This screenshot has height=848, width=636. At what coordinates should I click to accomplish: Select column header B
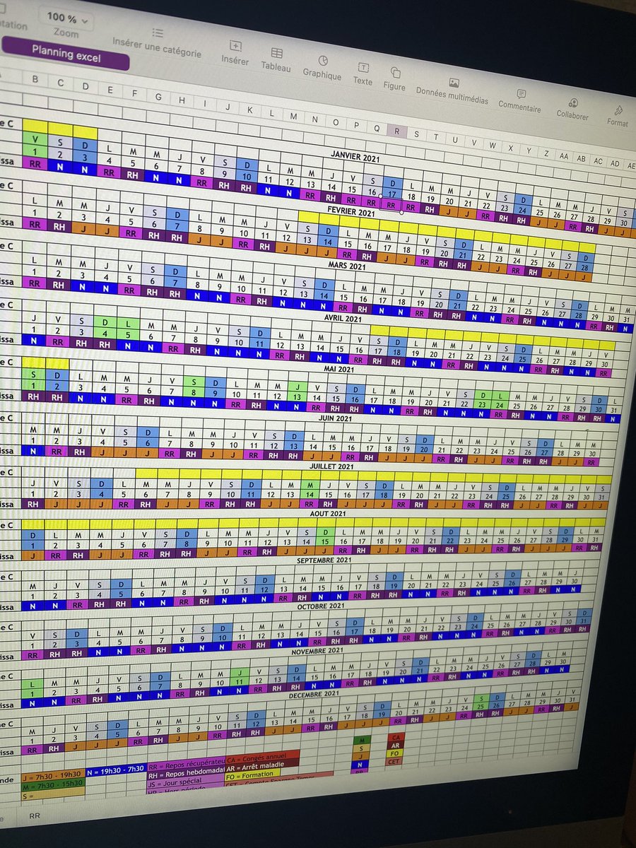[x=35, y=80]
